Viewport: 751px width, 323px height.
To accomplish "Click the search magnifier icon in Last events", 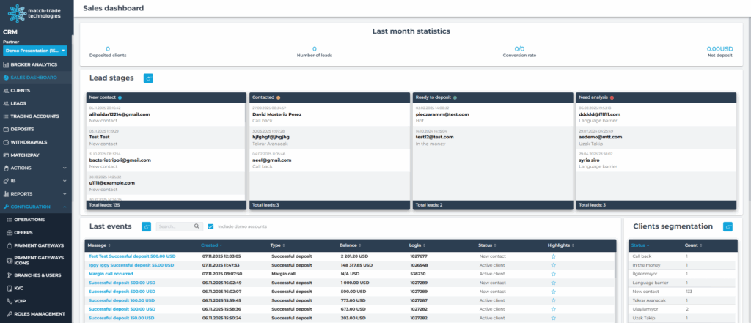I will tap(198, 227).
